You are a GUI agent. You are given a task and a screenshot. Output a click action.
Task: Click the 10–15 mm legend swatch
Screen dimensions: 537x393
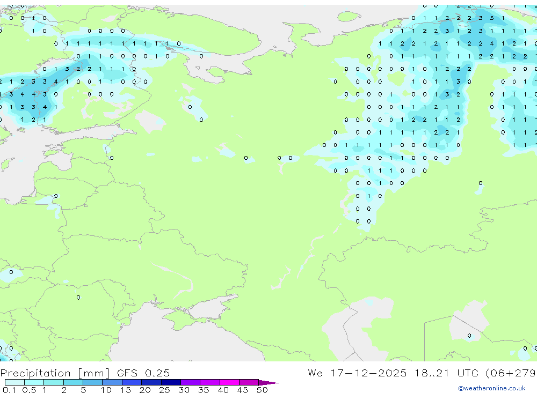click(112, 382)
